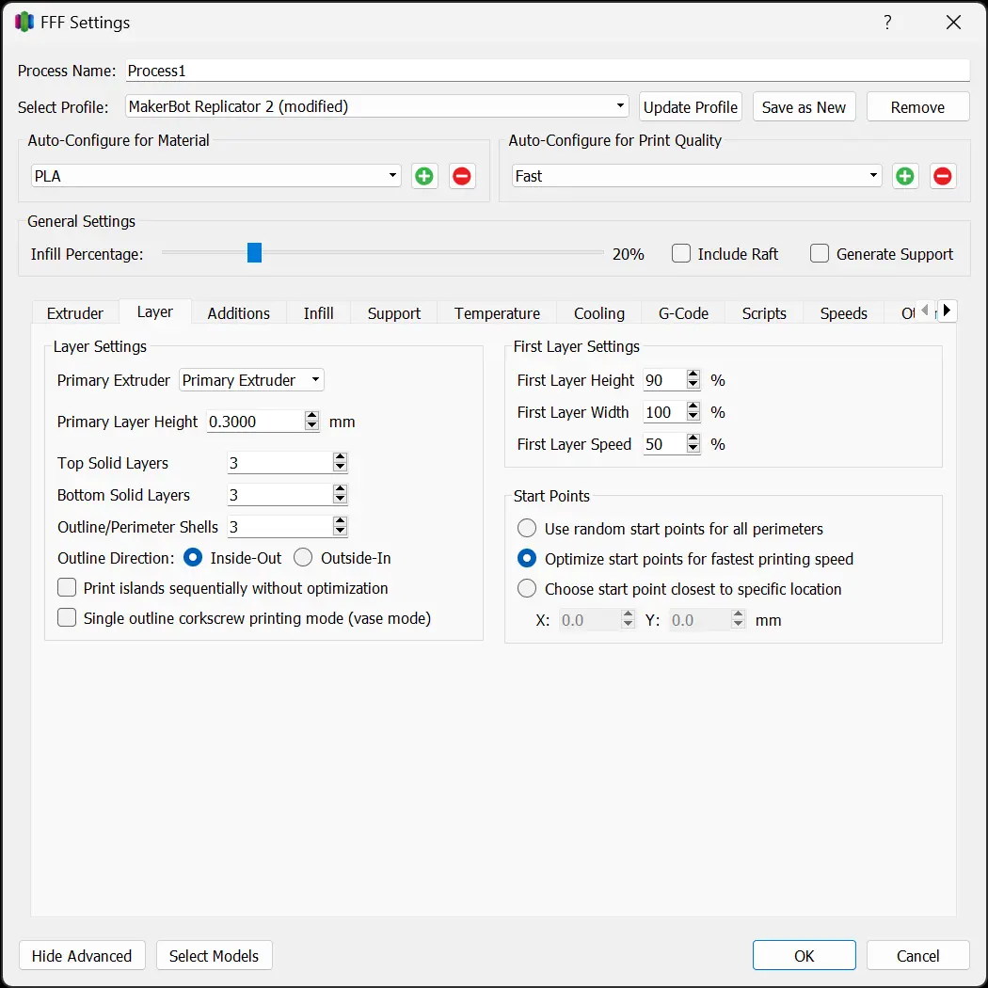
Task: Expand the PLA material dropdown
Action: (x=215, y=176)
